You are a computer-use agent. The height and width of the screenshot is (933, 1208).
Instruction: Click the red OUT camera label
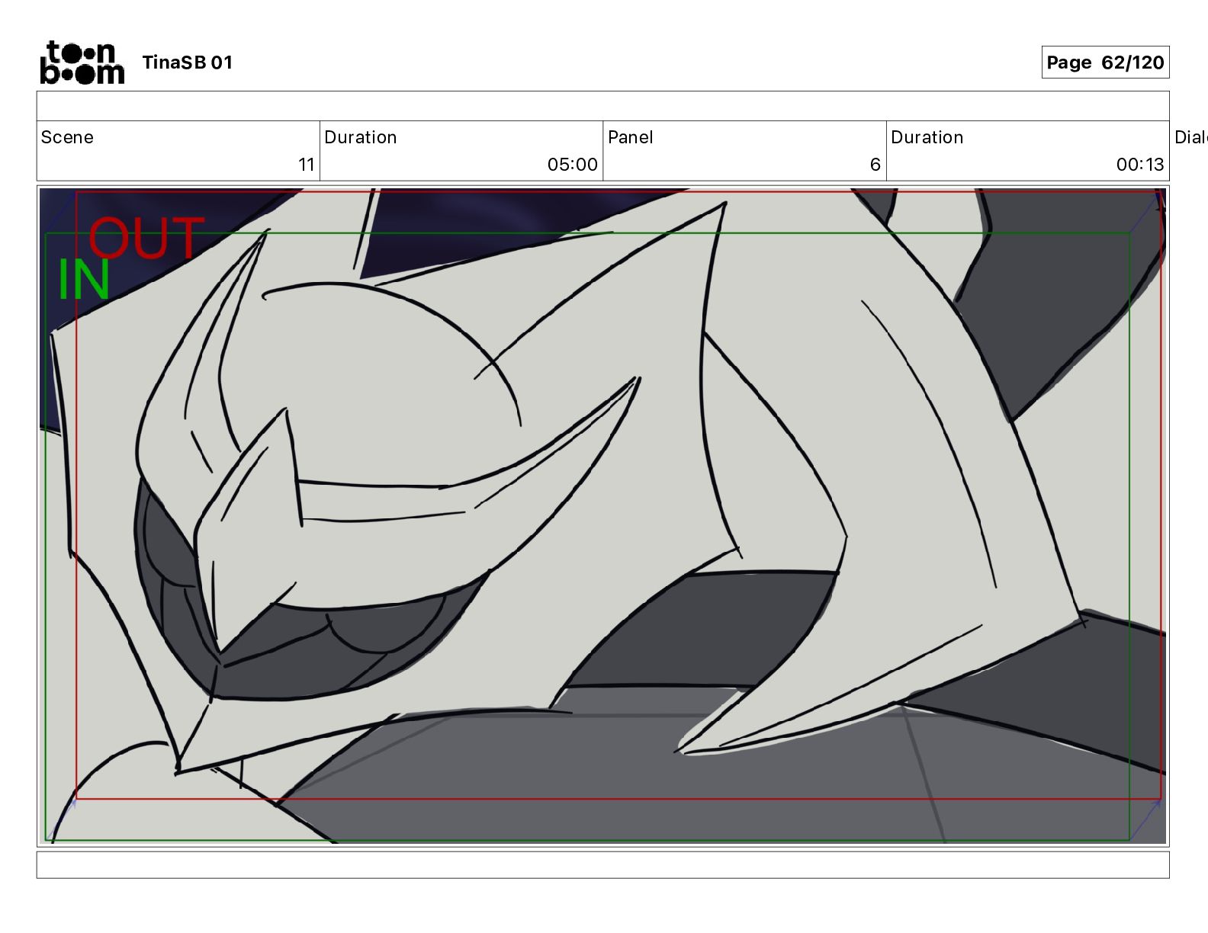[146, 237]
